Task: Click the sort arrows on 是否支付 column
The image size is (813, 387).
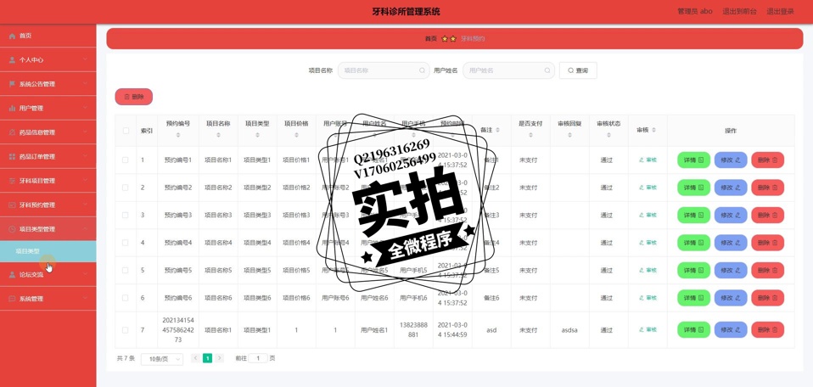Action: coord(530,136)
